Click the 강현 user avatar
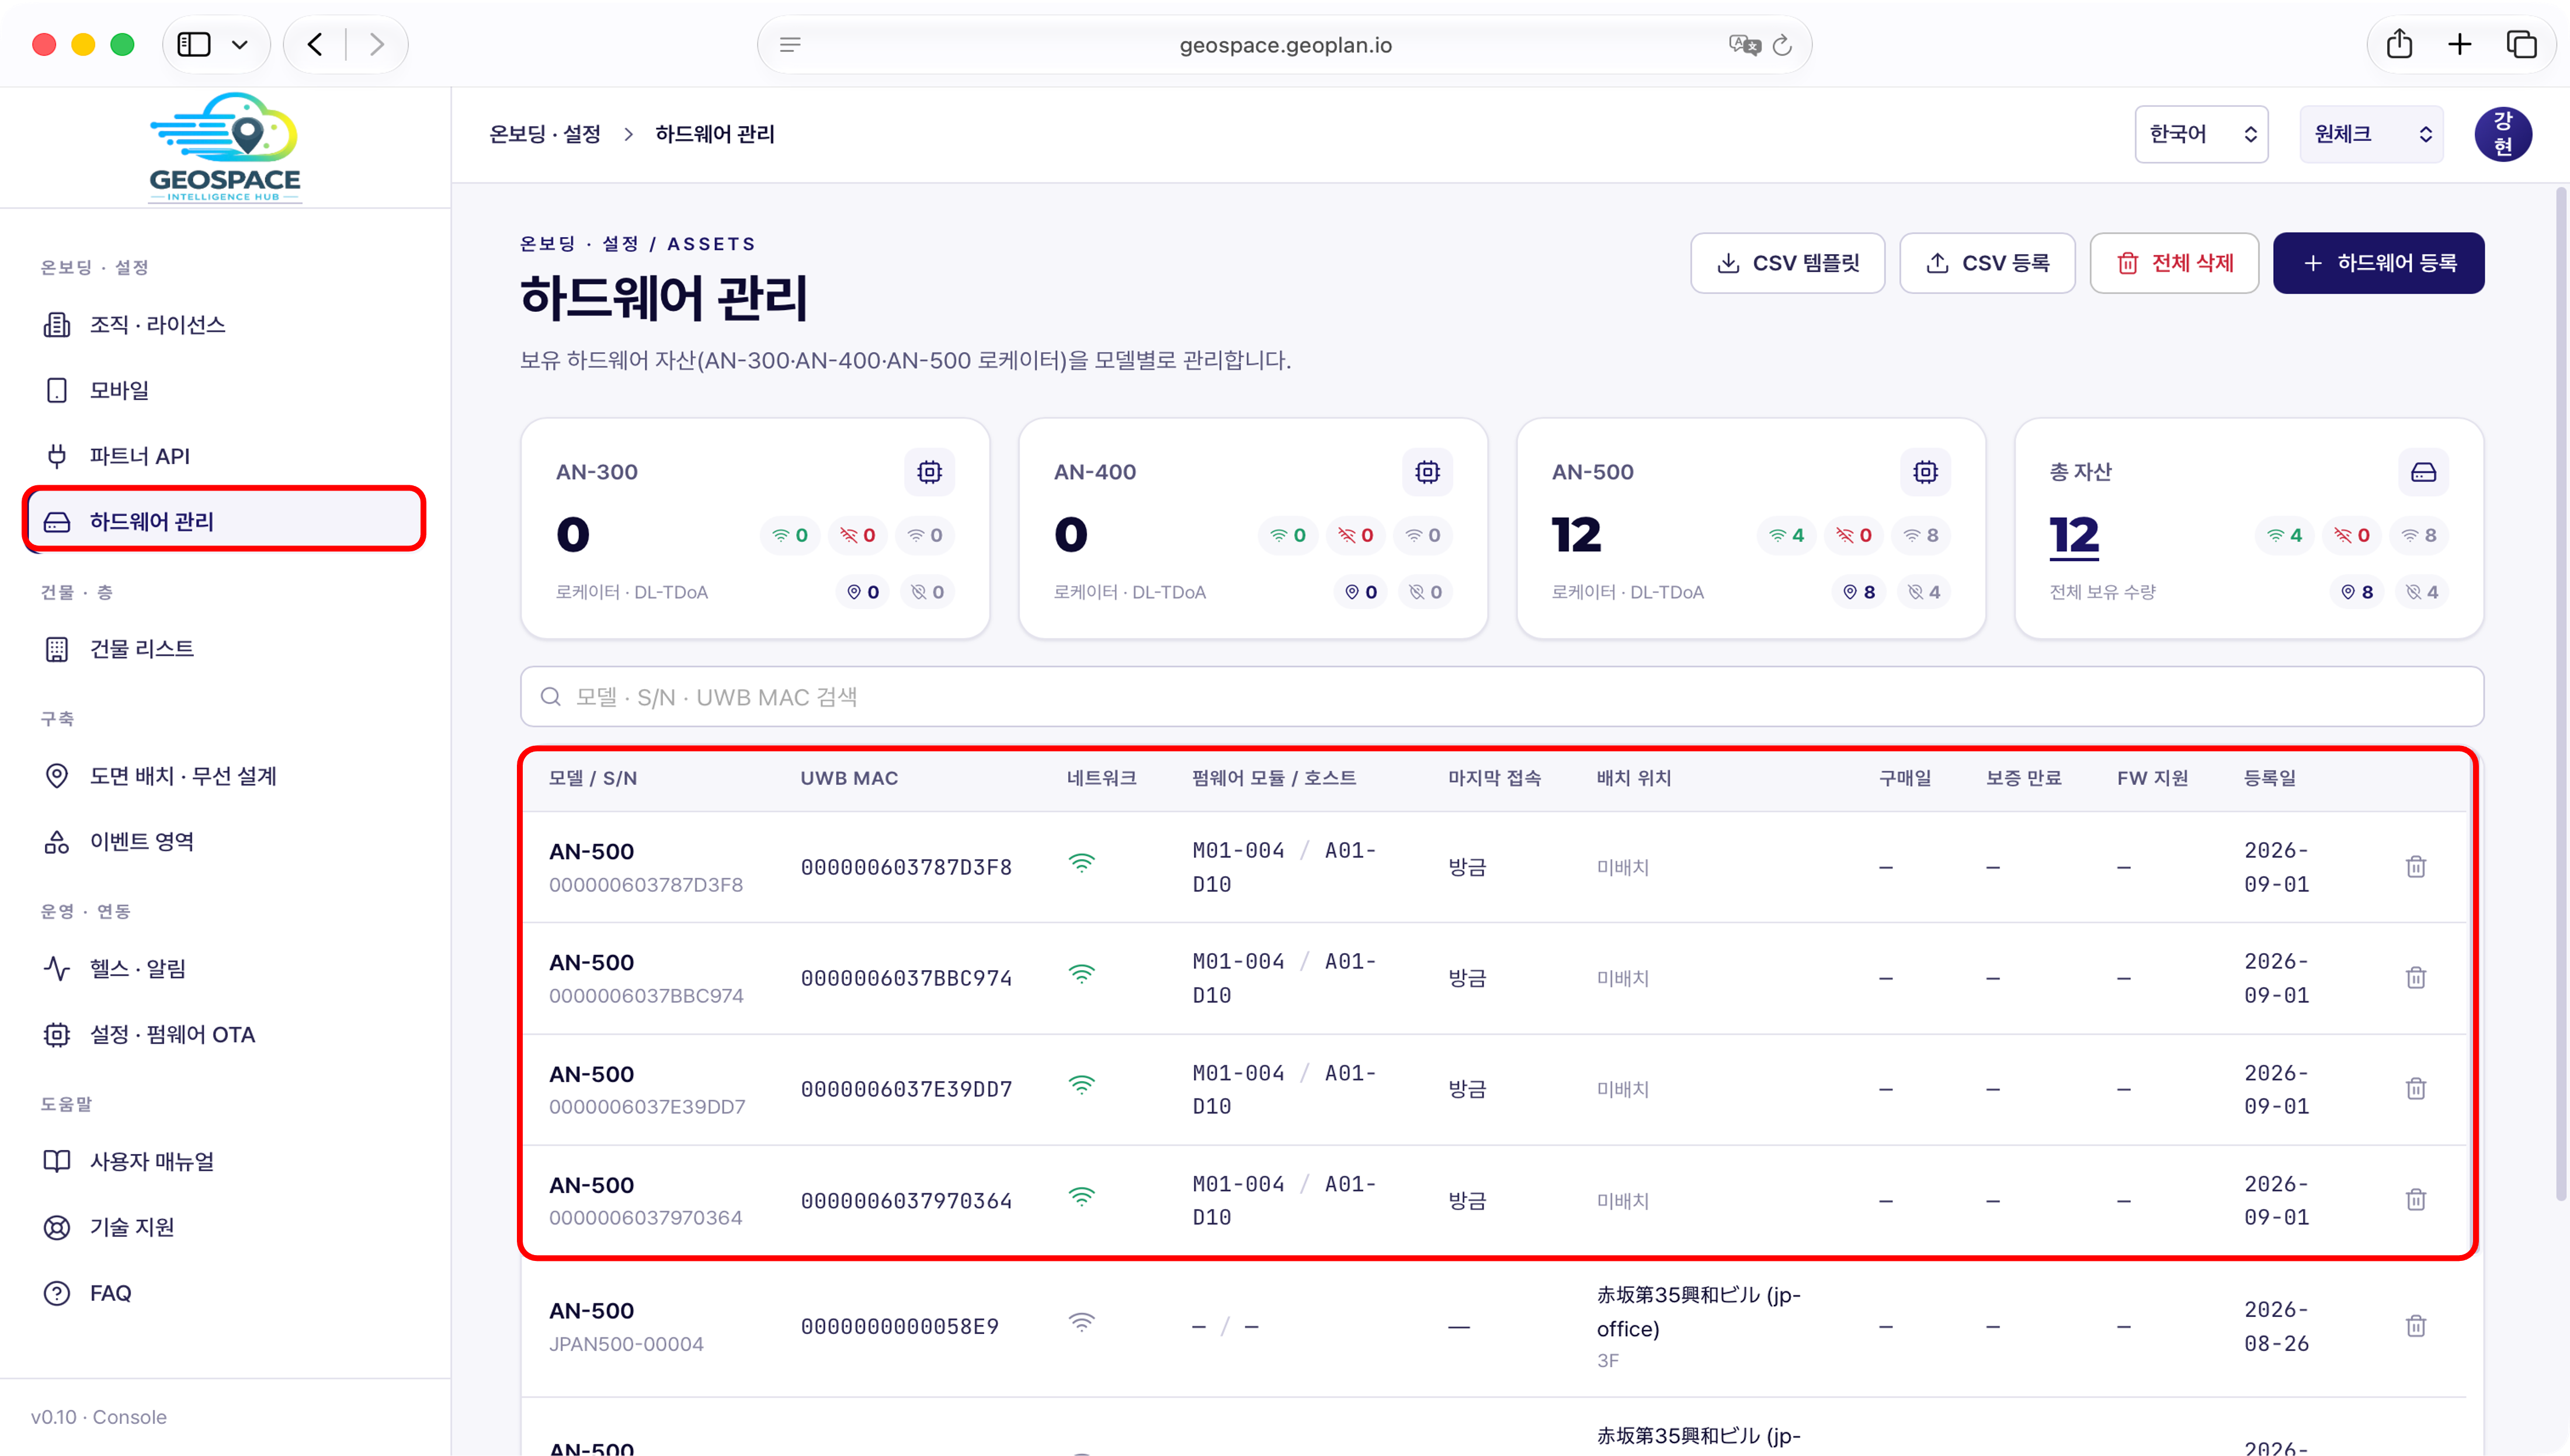This screenshot has width=2570, height=1456. coord(2502,134)
